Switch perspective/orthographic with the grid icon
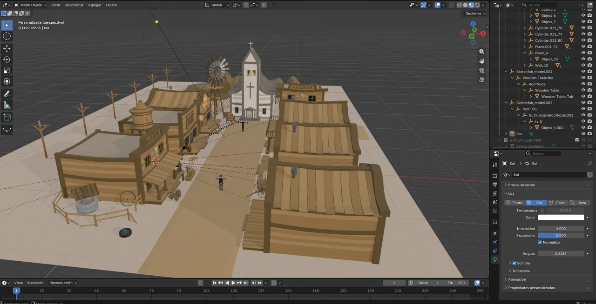Screen dimensions: 596x304 pos(482,79)
